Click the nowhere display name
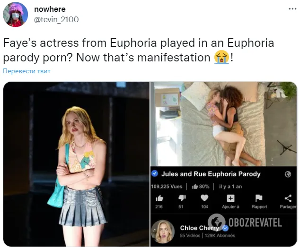 pyautogui.click(x=50, y=9)
